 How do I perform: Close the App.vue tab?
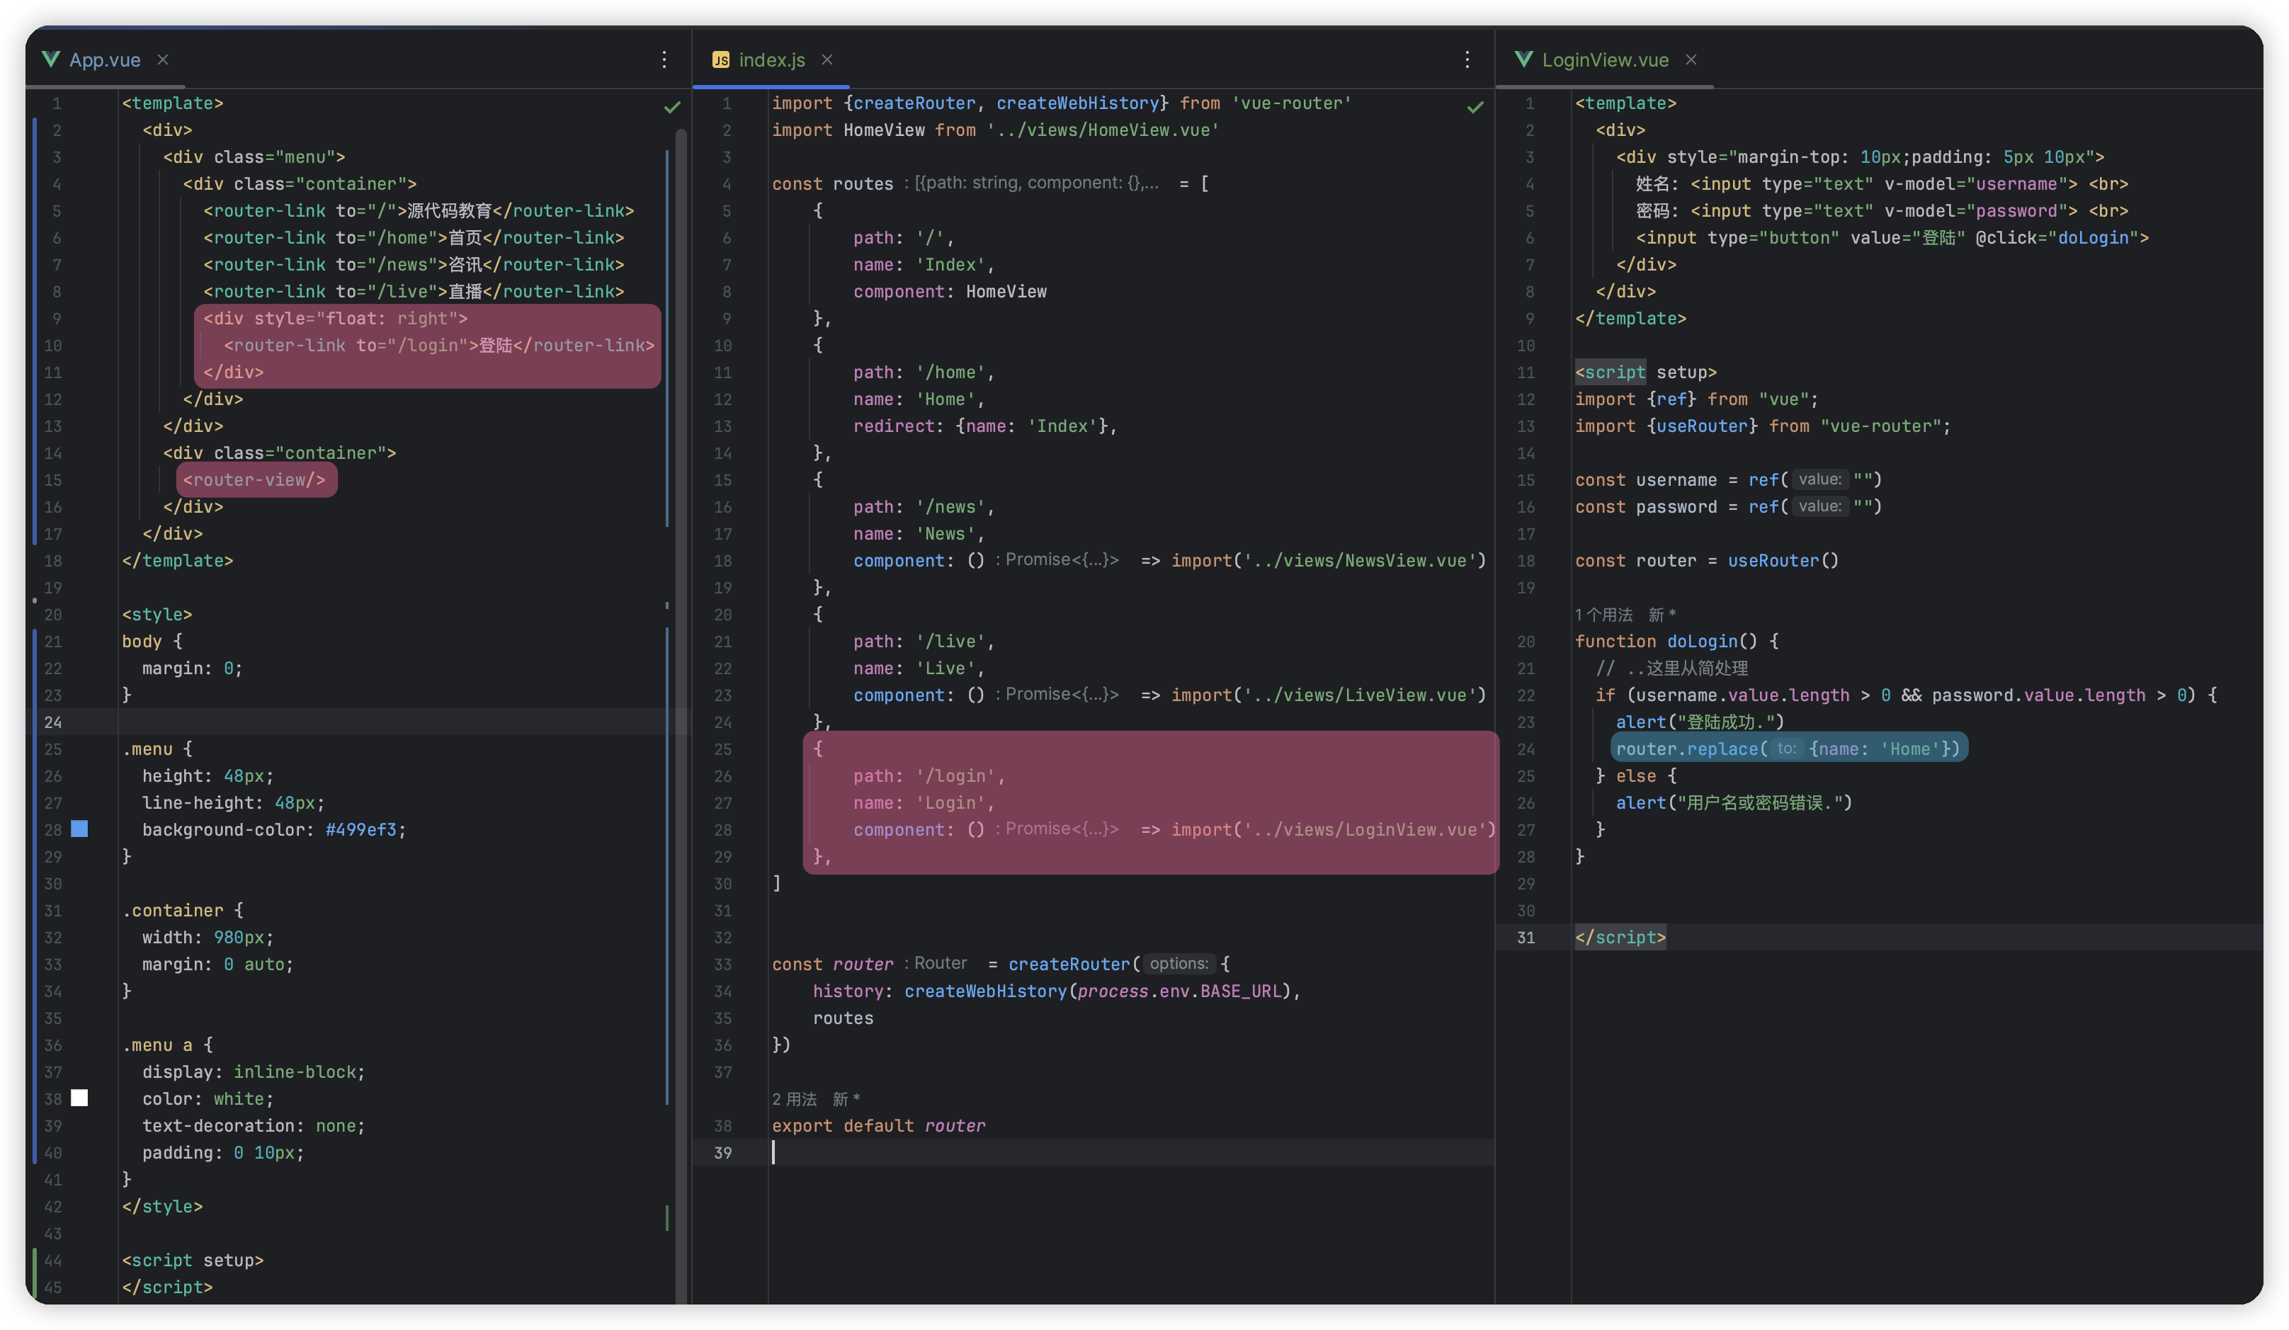click(163, 60)
